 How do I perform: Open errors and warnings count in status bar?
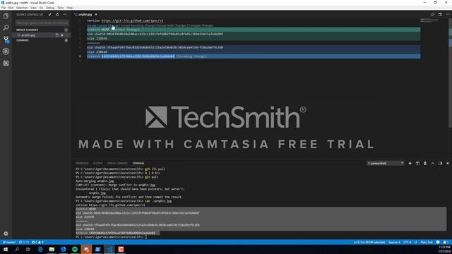[37, 242]
